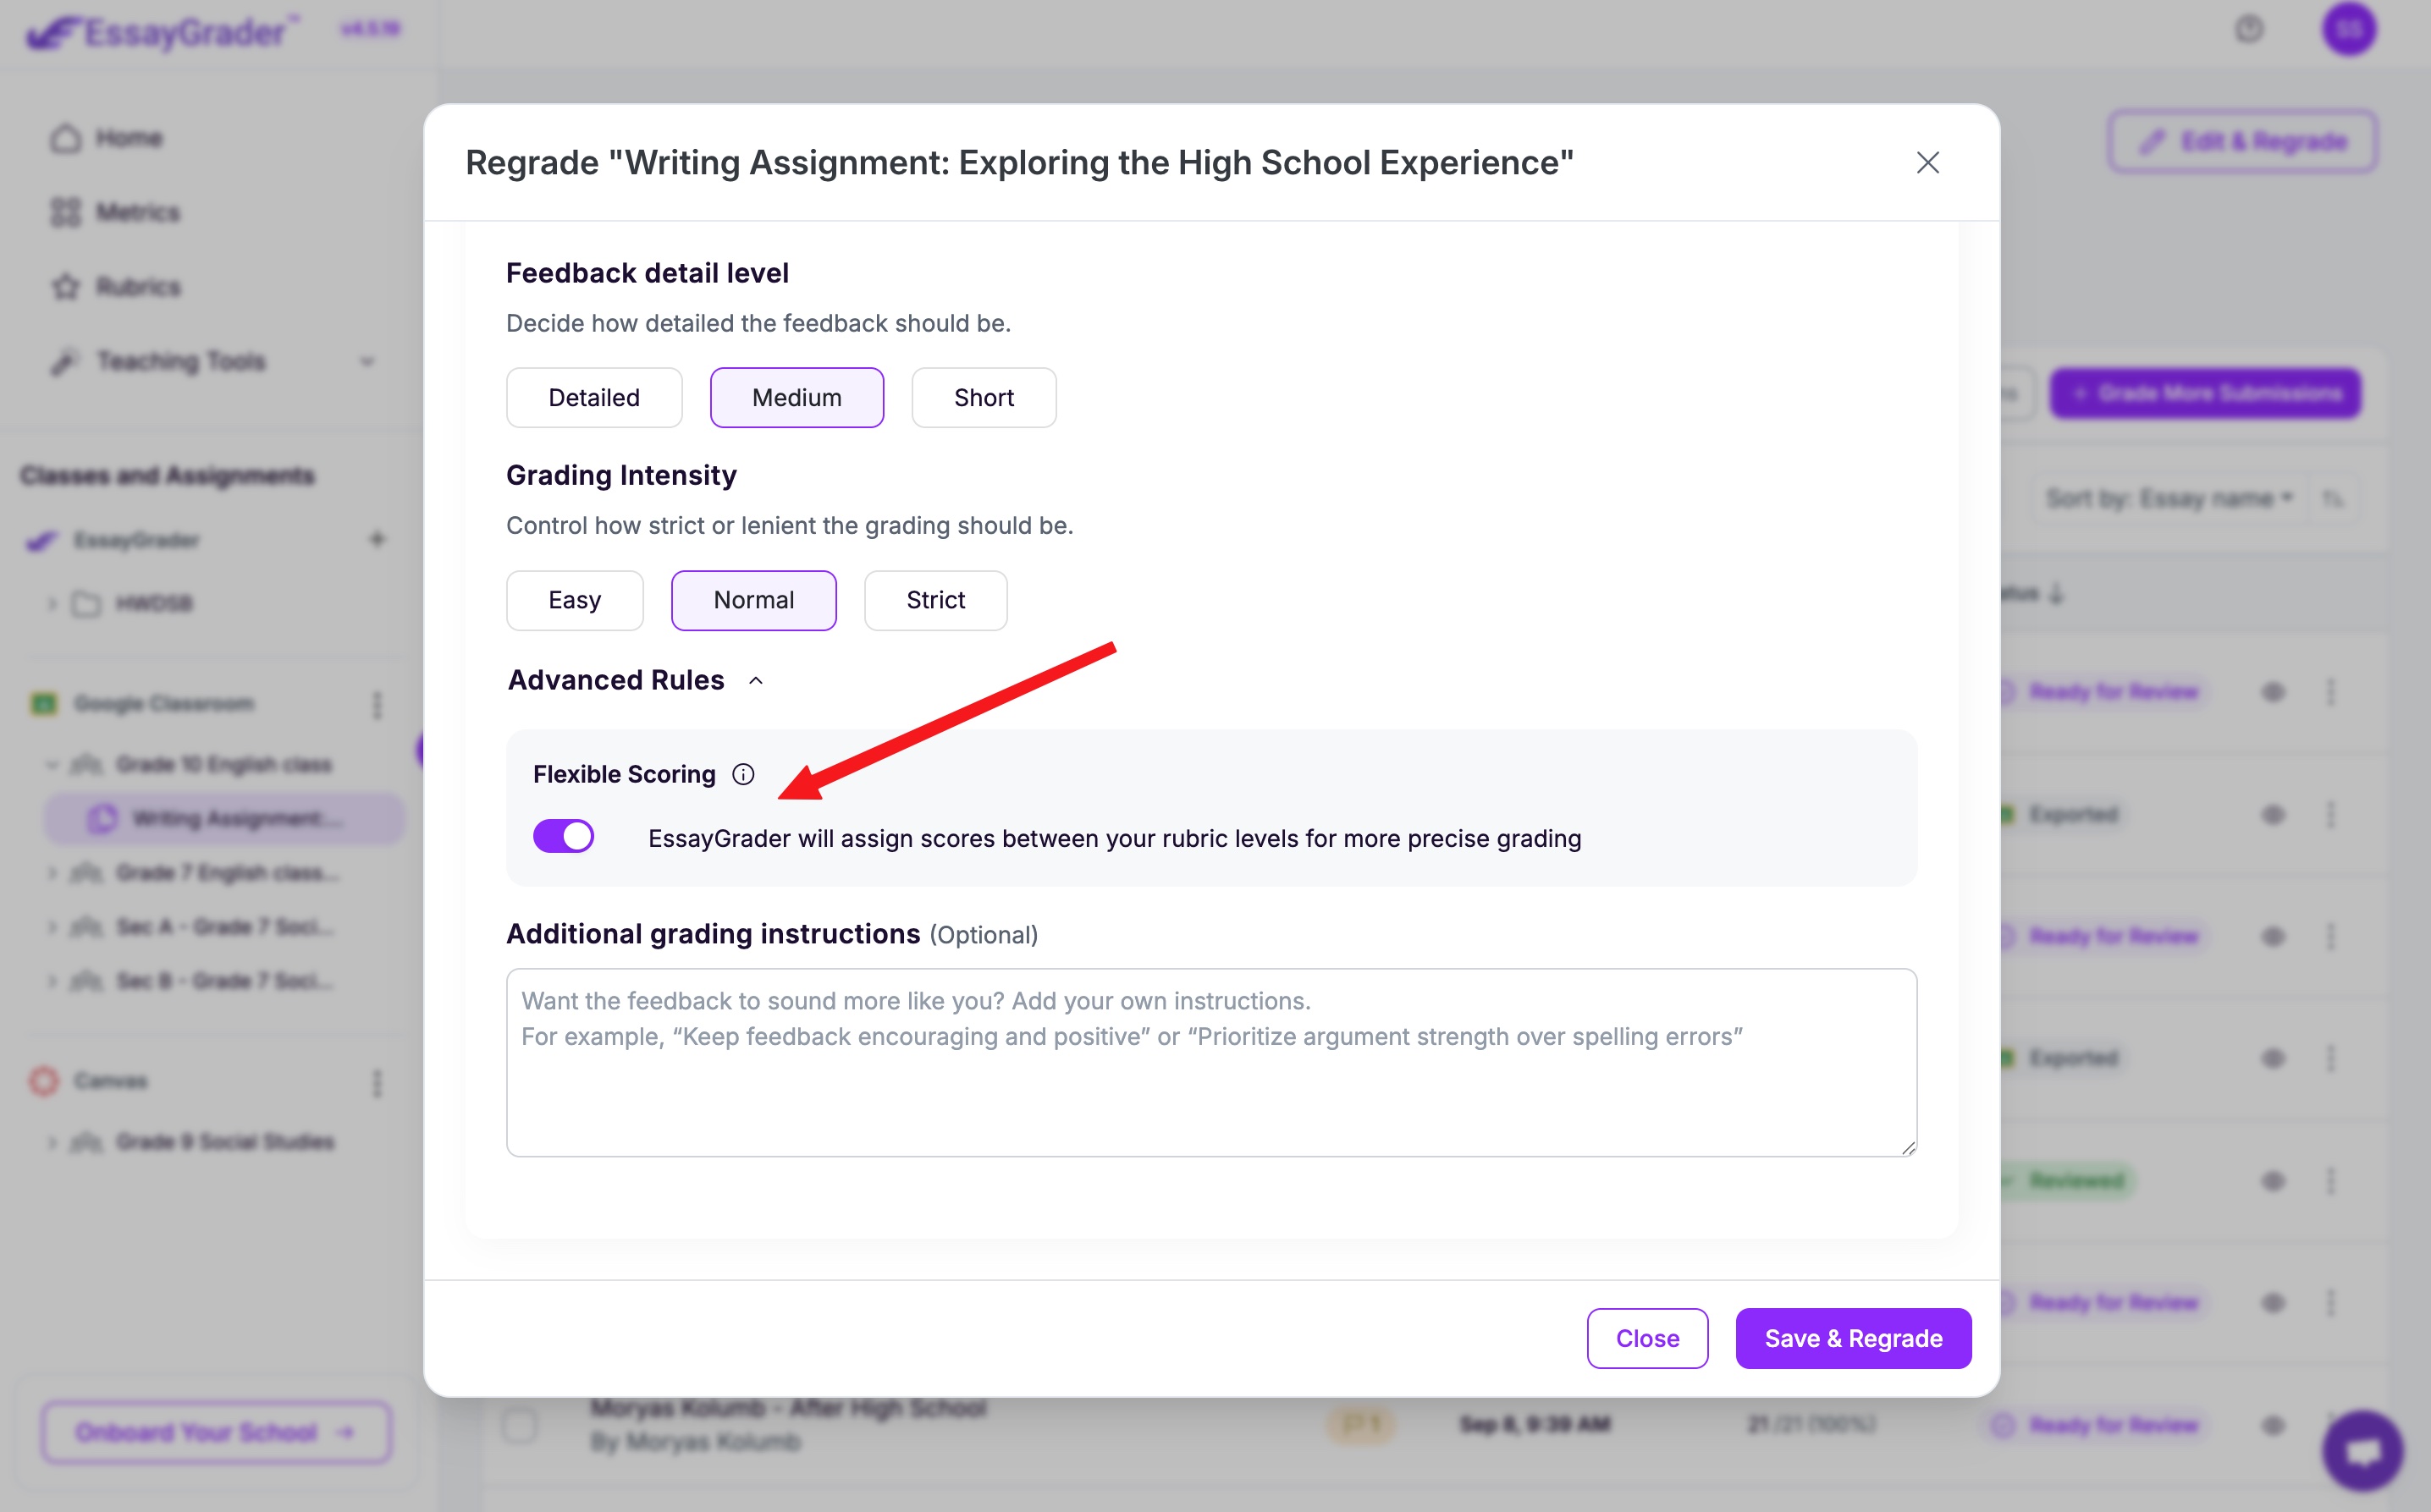
Task: Choose the Detailed feedback level
Action: click(x=593, y=398)
